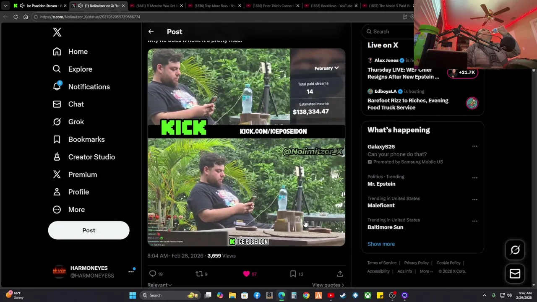Screen dimensions: 537x302
Task: Open Grok in the sidebar
Action: (68, 122)
